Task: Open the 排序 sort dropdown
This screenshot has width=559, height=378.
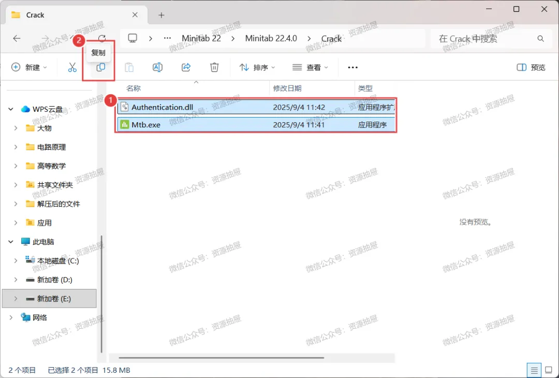Action: (257, 67)
